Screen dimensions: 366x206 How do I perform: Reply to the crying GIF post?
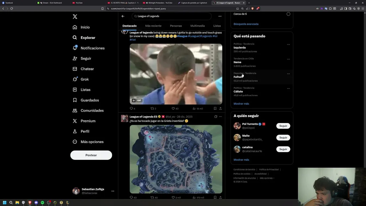coord(132,108)
